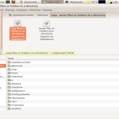Screen dimensions: 119x119
Task: Select the Свалени folder icon in list
Action: [9, 76]
